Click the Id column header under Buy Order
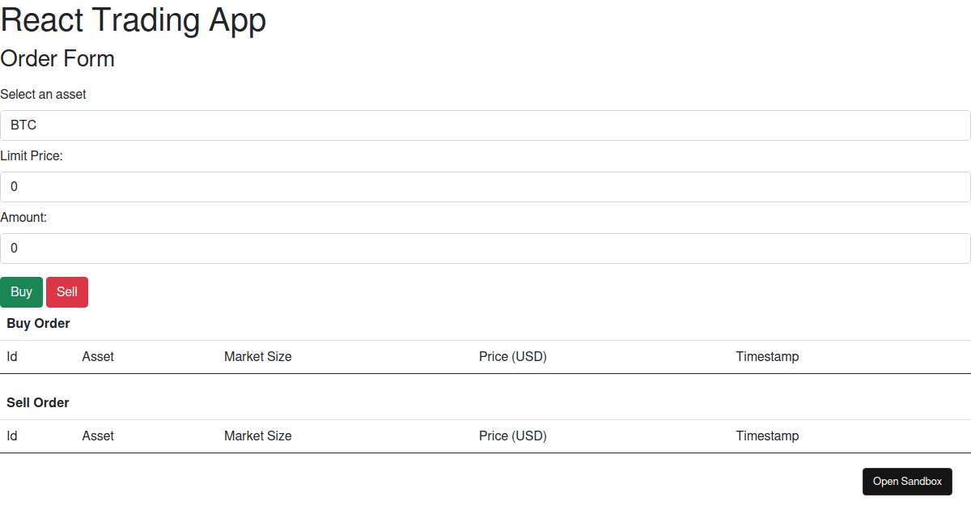This screenshot has width=971, height=510. (x=11, y=356)
